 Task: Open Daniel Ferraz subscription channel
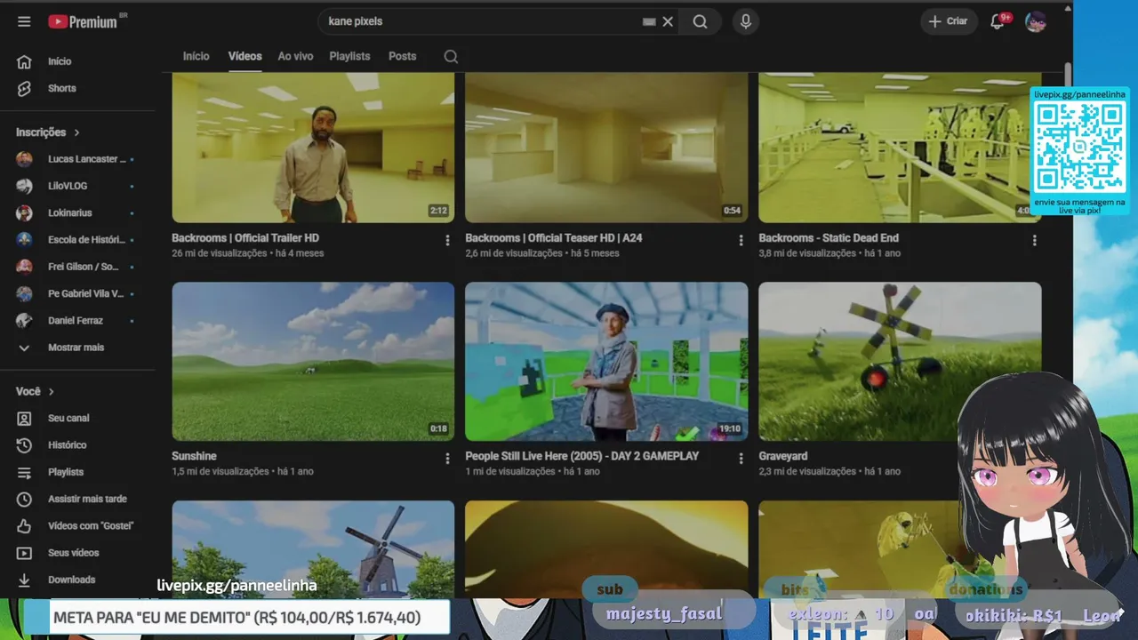pyautogui.click(x=77, y=320)
